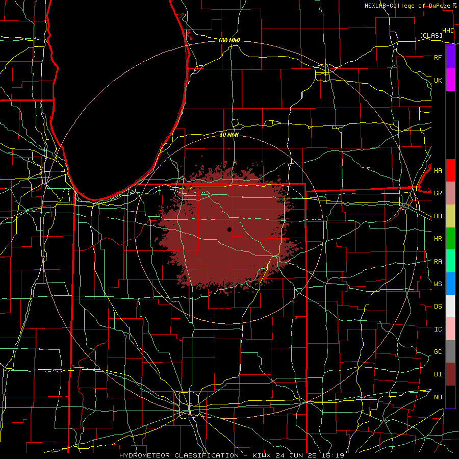Viewport: 459px width, 459px height.
Task: Click the HYDROMETEOR CLASSIFICATION title text
Action: tap(179, 455)
